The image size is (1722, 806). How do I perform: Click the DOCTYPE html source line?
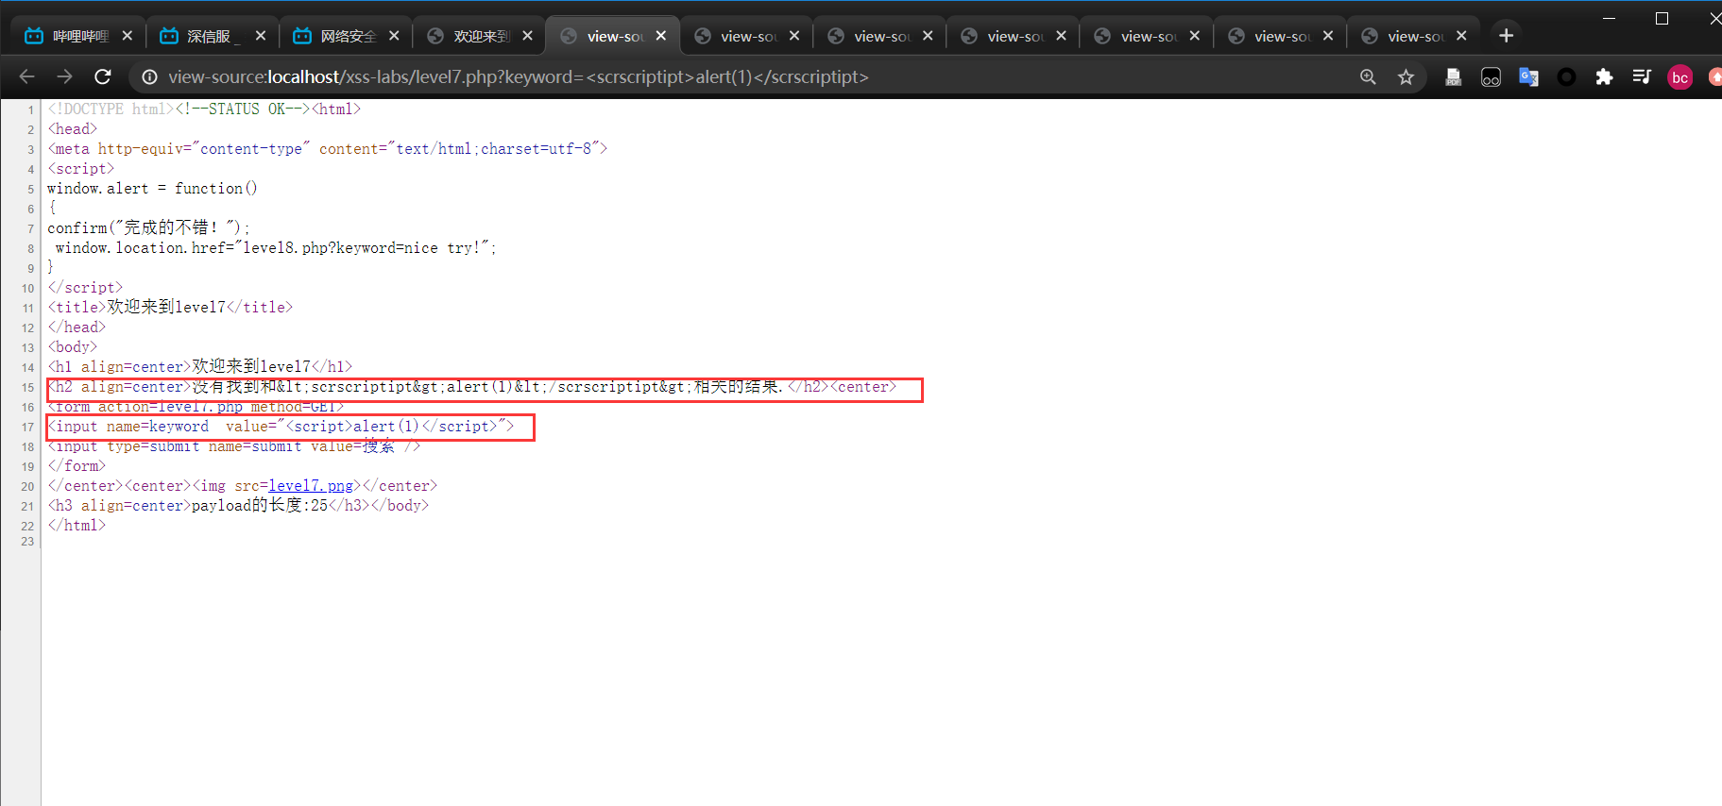[x=204, y=109]
